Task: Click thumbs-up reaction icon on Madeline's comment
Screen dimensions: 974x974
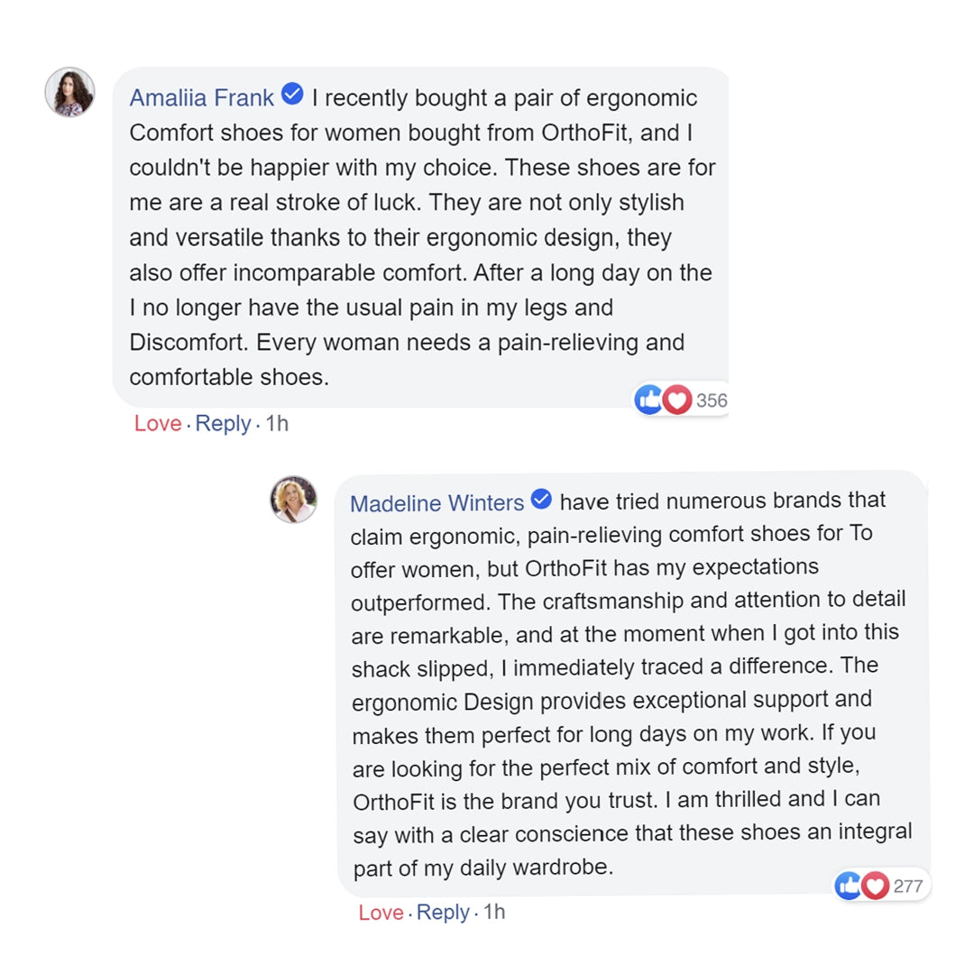Action: tap(849, 886)
